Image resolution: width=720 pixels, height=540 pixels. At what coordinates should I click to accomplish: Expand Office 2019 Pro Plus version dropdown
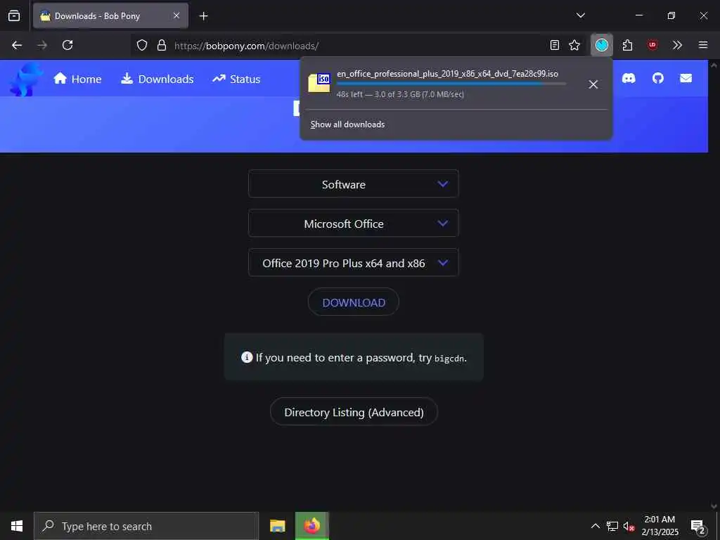tap(354, 263)
